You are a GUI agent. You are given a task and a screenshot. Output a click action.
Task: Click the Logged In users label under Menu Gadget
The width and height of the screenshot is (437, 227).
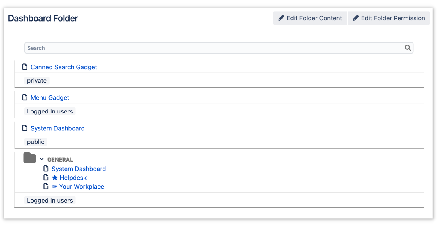(x=50, y=111)
